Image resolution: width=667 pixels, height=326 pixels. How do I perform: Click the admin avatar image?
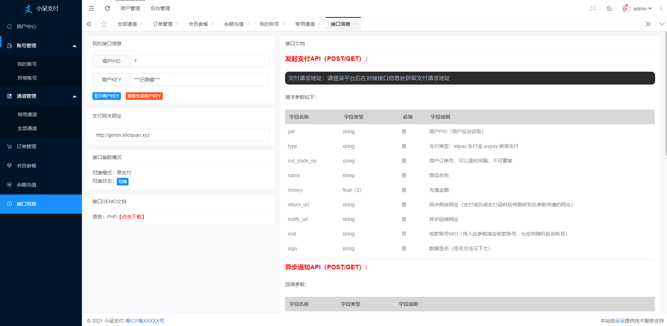(x=627, y=8)
